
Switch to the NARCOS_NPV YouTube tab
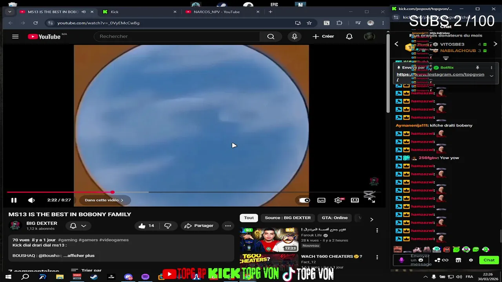[x=221, y=12]
